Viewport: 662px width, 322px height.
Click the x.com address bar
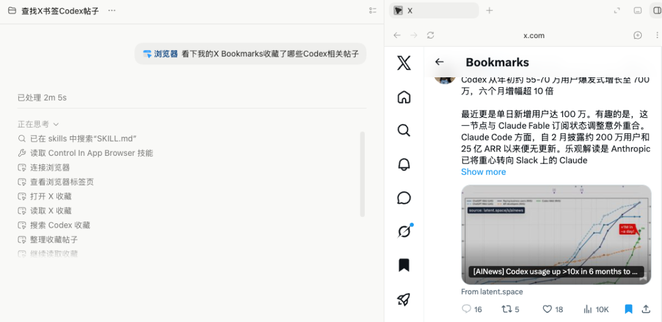click(534, 36)
